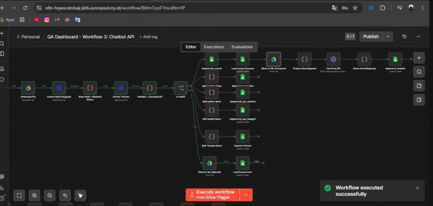Open Chrome extensions puzzle icon
The width and height of the screenshot is (433, 206).
click(383, 8)
